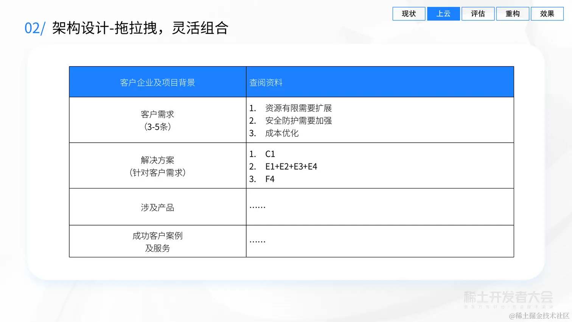Click the 涉及产品 row label
572x322 pixels.
157,207
